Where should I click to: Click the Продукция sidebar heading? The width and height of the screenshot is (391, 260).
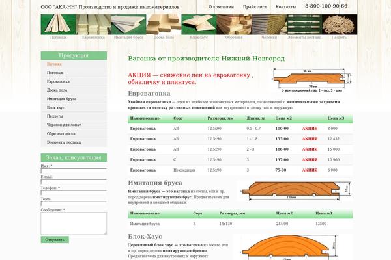click(x=74, y=55)
